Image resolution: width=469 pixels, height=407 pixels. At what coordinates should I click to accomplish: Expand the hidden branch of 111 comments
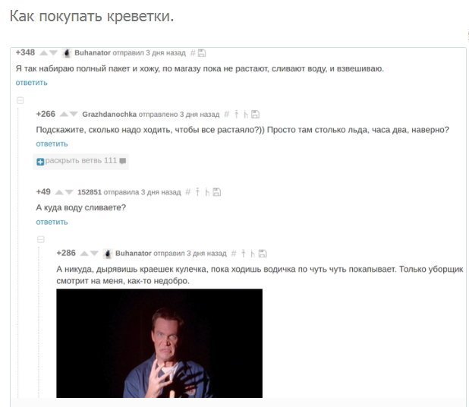coord(80,161)
